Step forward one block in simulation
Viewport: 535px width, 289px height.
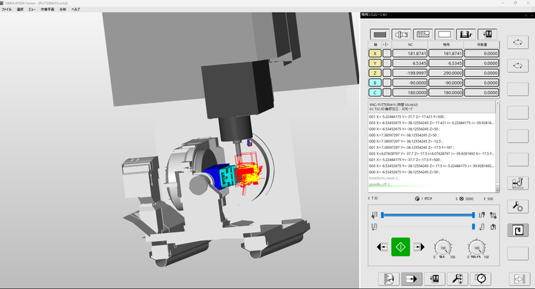click(x=419, y=247)
